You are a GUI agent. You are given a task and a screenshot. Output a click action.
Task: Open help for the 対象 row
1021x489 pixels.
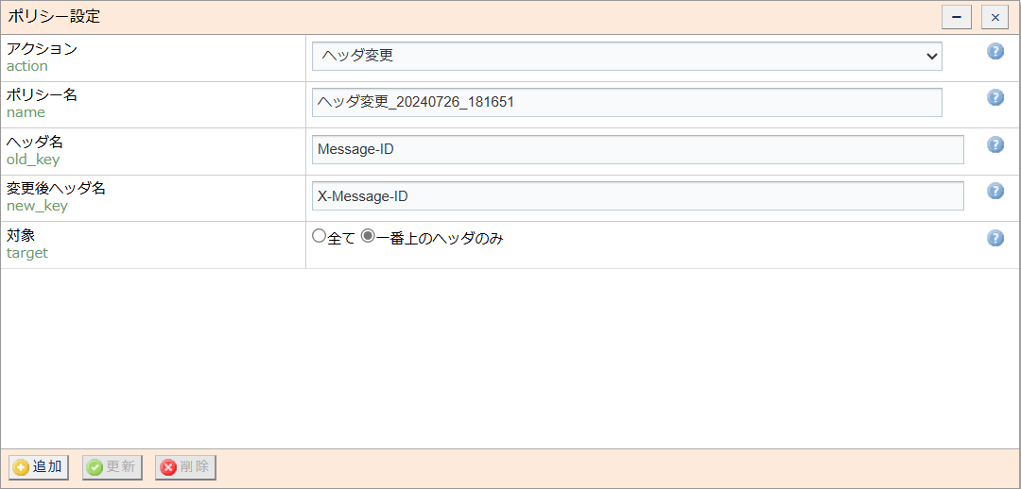995,238
